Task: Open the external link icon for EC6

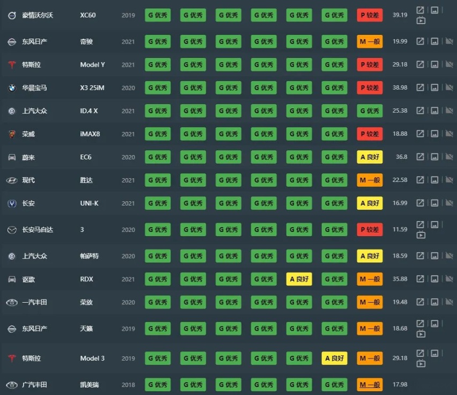Action: [420, 157]
